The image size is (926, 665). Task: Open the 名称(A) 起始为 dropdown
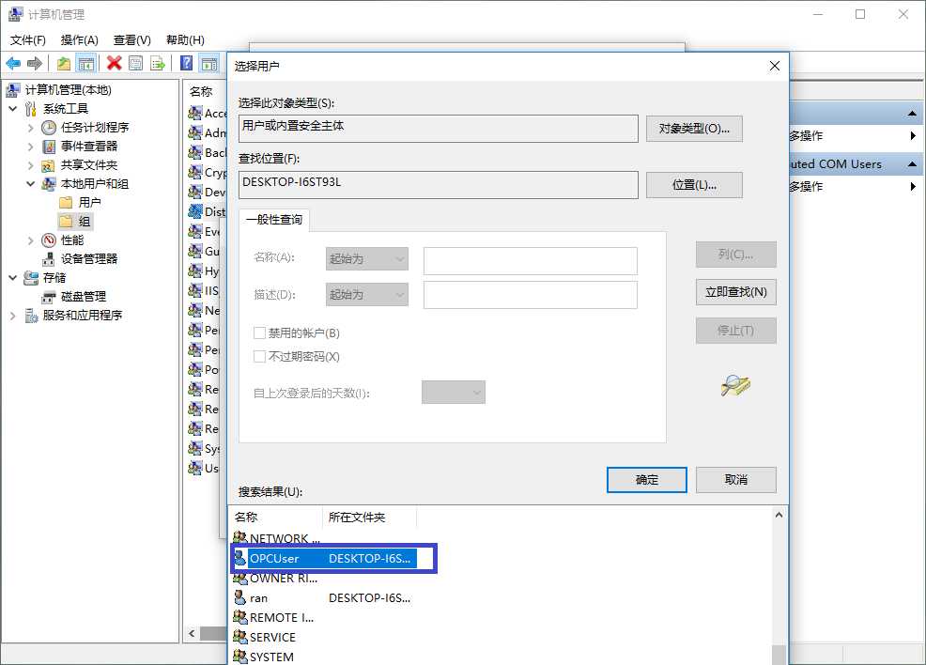click(367, 258)
